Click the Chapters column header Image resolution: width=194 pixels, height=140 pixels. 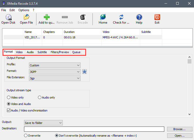pyautogui.click(x=52, y=32)
